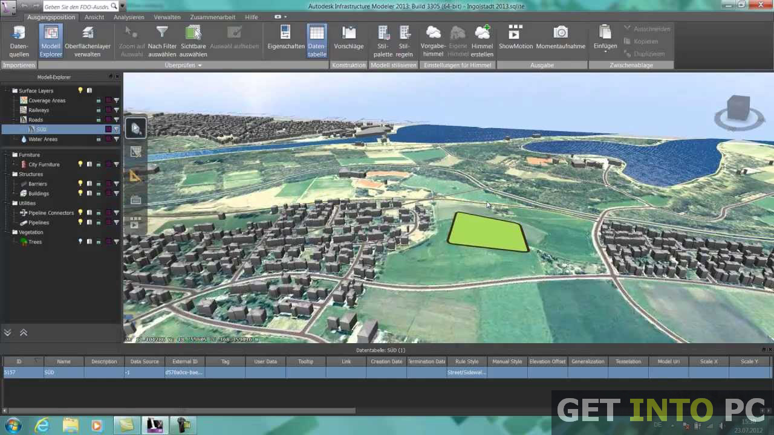
Task: Take a Momentaufnahme snapshot
Action: coord(561,37)
